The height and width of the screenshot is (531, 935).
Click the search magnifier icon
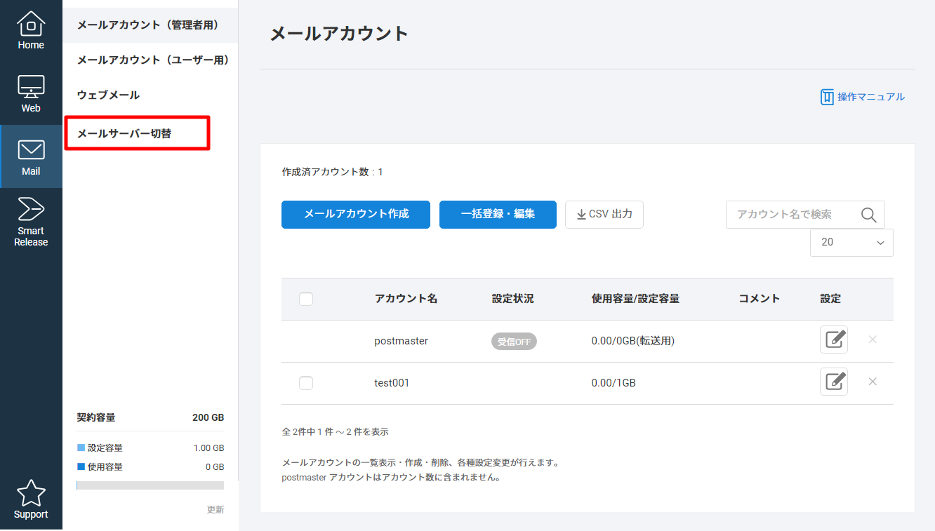[x=868, y=215]
